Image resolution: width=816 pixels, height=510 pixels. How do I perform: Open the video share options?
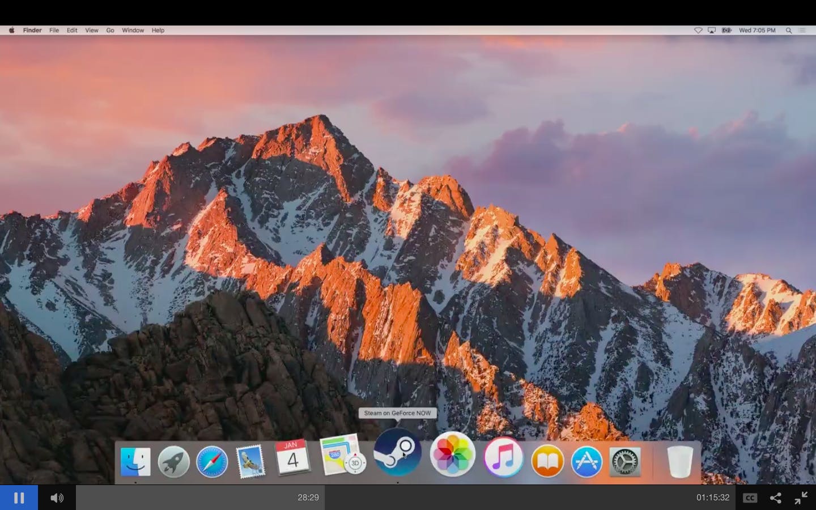coord(775,498)
